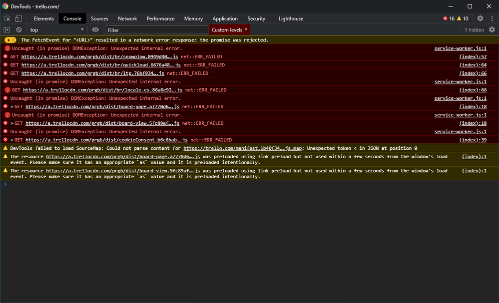Screen dimensions: 499x303
Task: Click the red error count badge 16
Action: 449,18
